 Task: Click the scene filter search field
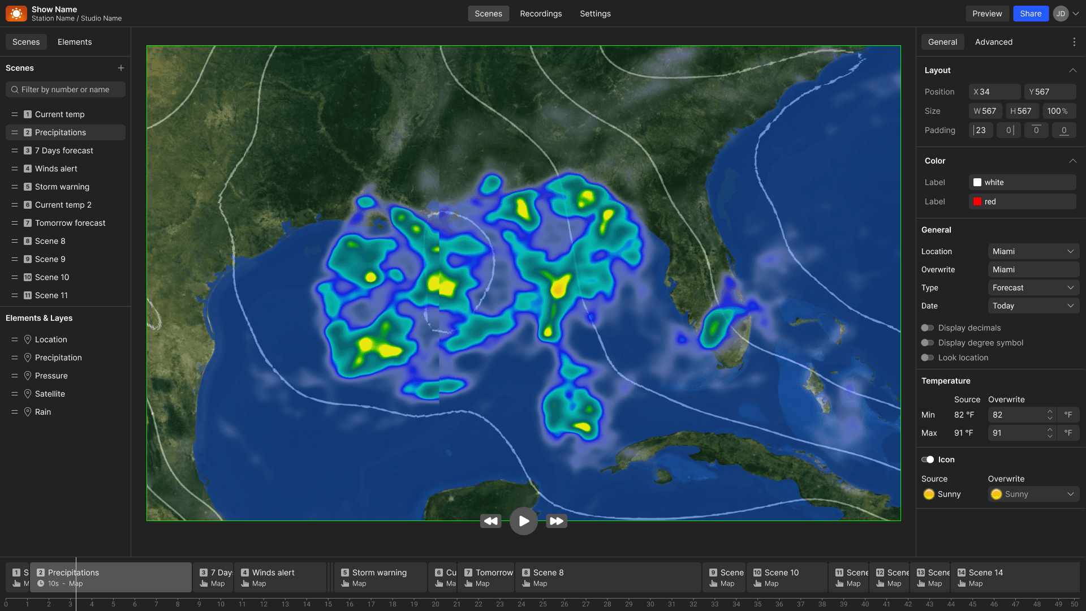(x=66, y=89)
